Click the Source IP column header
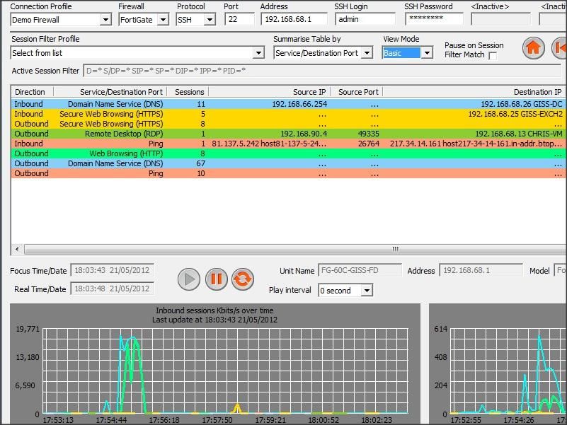567x425 pixels. (x=309, y=92)
